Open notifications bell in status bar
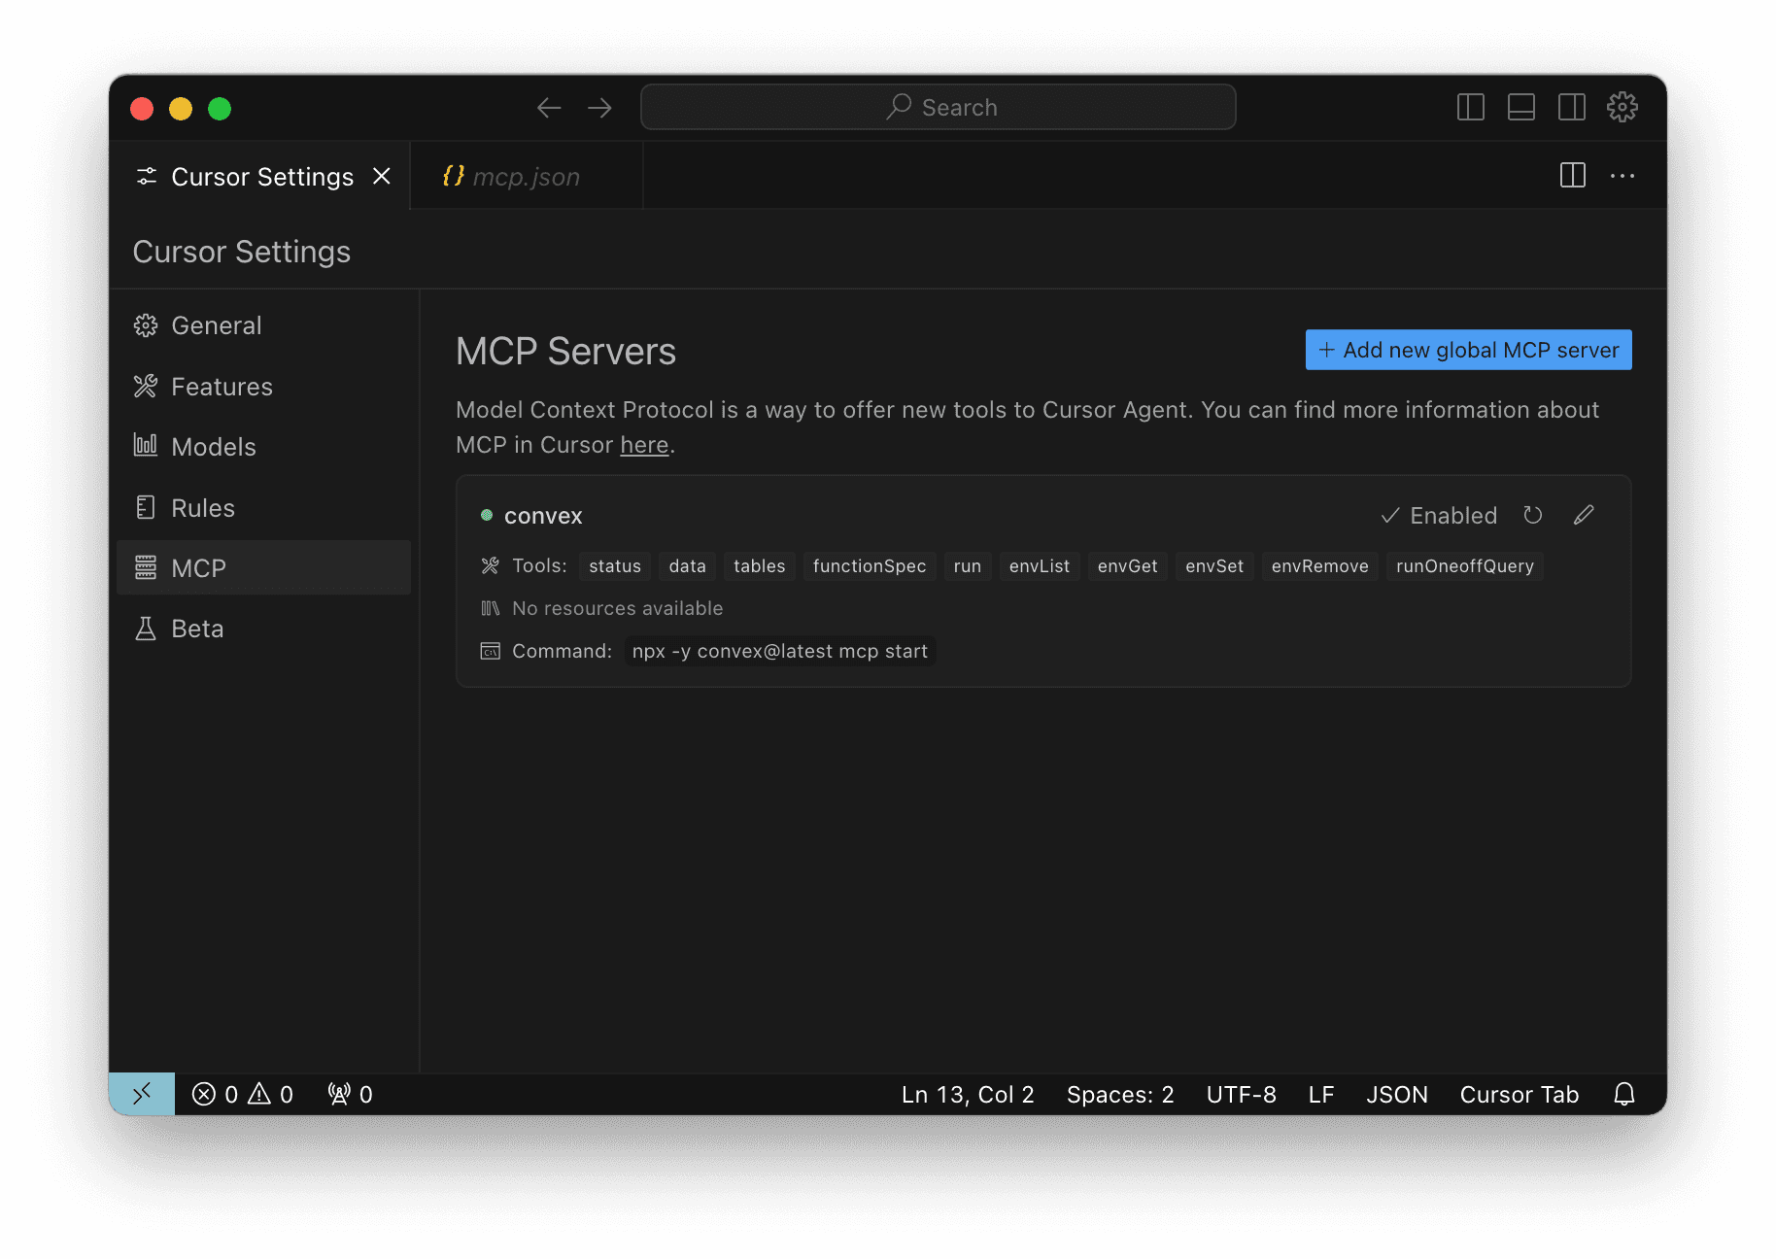This screenshot has height=1259, width=1776. pos(1623,1095)
